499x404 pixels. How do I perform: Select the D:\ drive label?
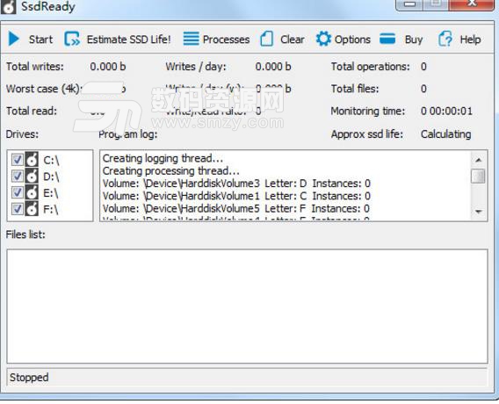tap(51, 177)
